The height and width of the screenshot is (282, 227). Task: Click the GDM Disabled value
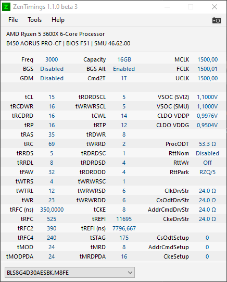(52, 78)
